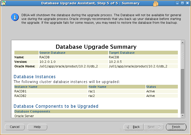This screenshot has width=191, height=135.
Task: Click the Version: row label
Action: [x=21, y=62]
